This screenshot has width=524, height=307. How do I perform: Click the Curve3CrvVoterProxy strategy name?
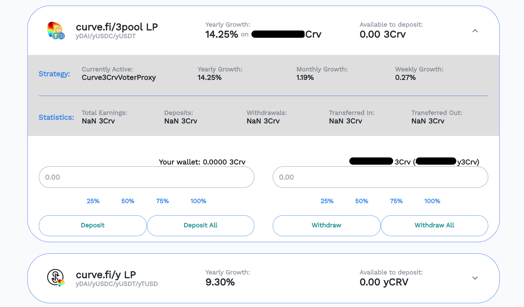coord(119,78)
